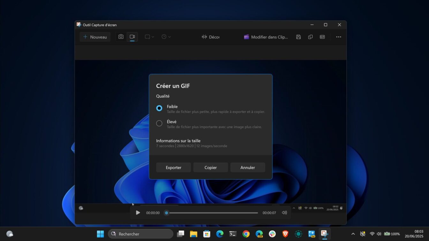429x241 pixels.
Task: Click the Exporter button
Action: click(173, 167)
